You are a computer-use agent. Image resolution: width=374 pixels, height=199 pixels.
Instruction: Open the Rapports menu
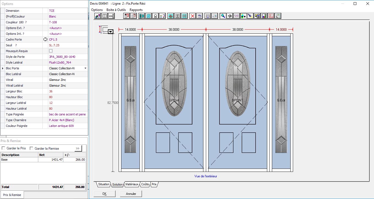click(136, 10)
